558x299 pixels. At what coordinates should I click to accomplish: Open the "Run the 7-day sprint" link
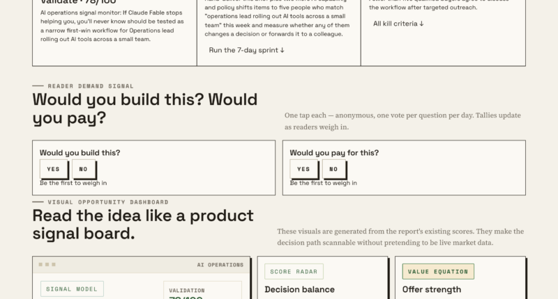(247, 50)
